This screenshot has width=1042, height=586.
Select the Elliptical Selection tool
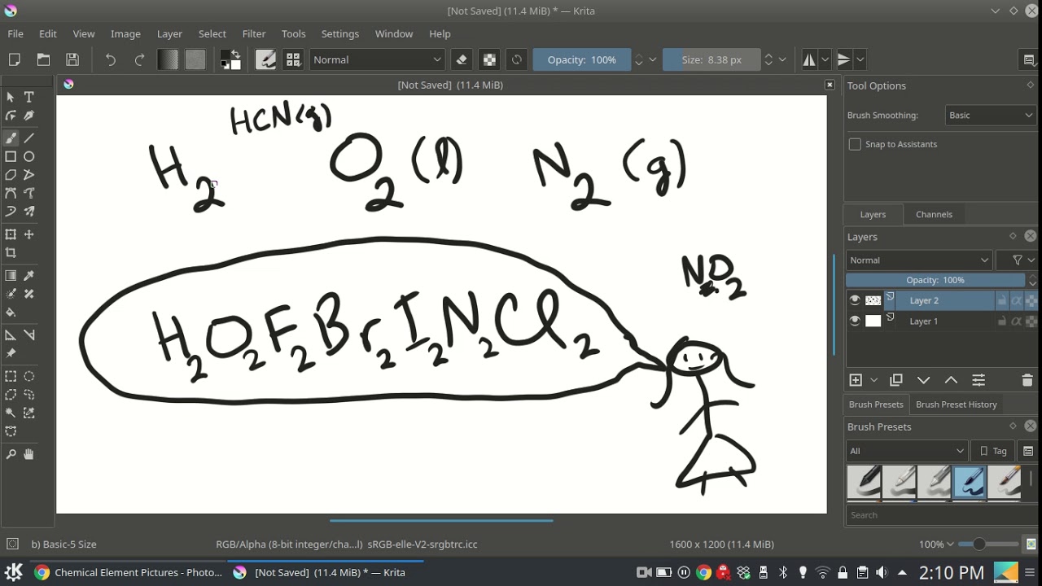[29, 376]
